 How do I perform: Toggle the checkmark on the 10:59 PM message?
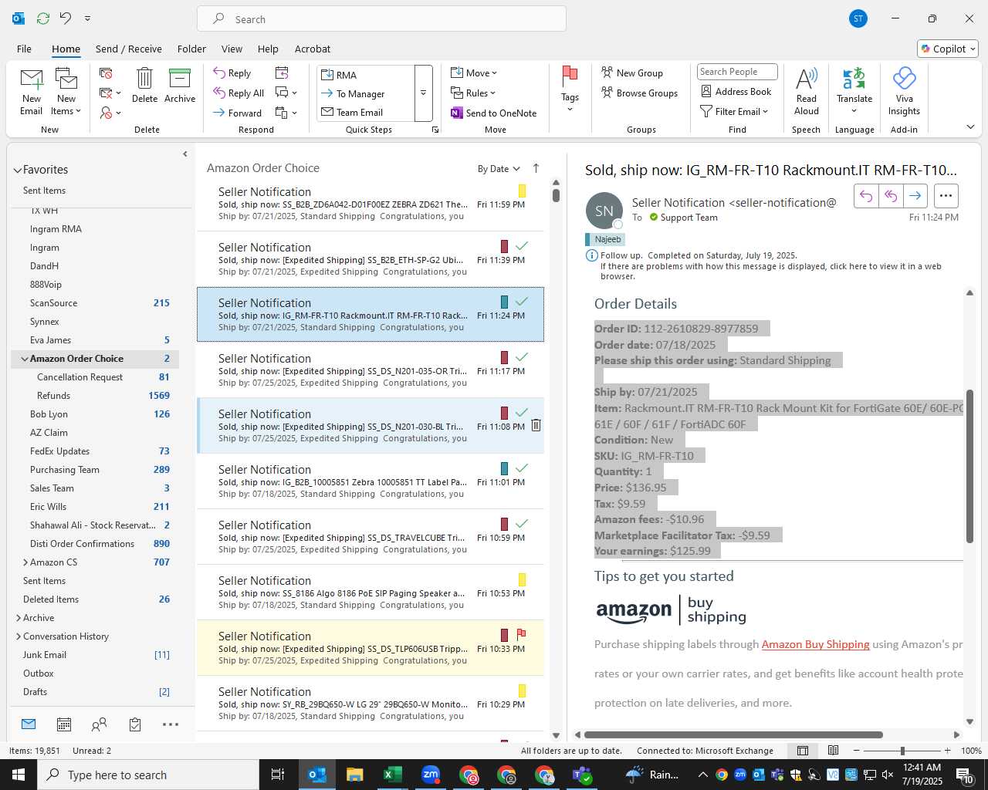(x=522, y=524)
